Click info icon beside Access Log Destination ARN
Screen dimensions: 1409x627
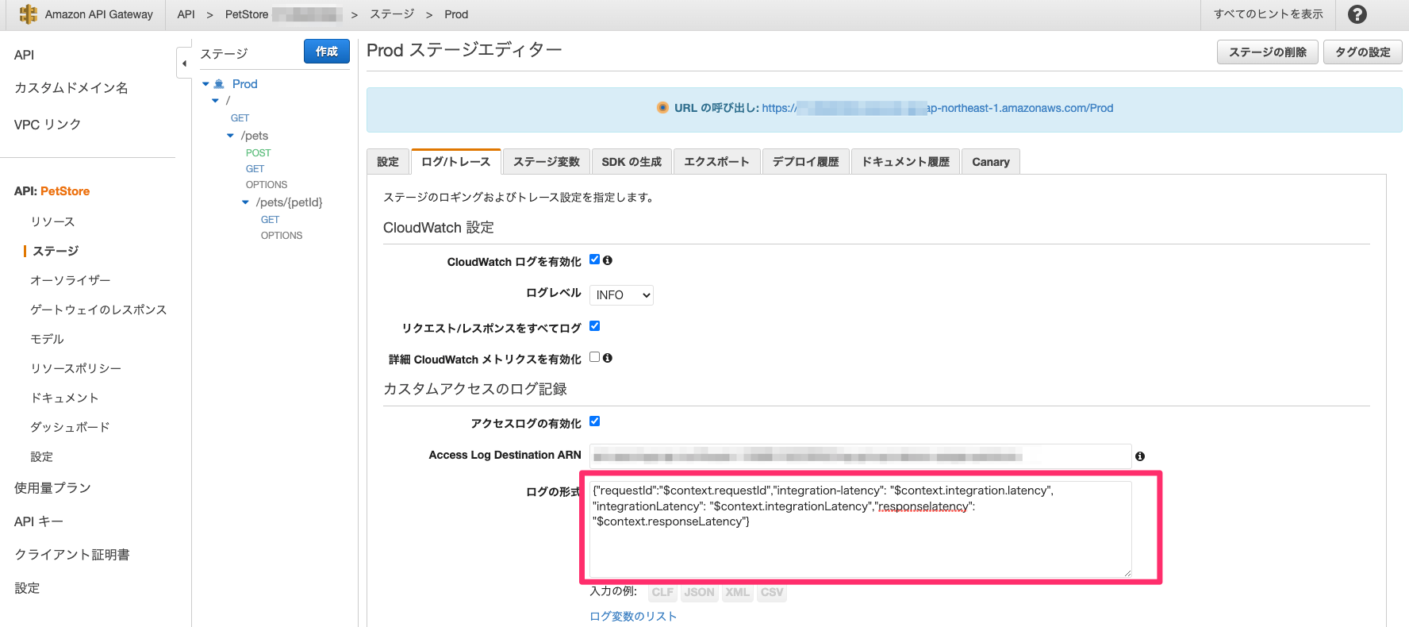tap(1140, 456)
